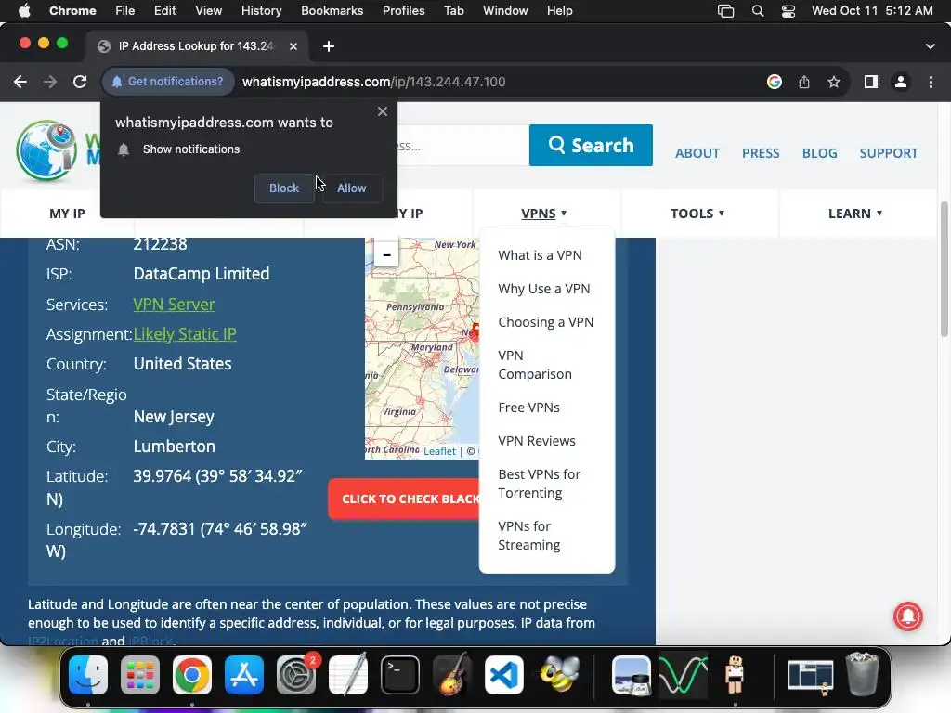The height and width of the screenshot is (713, 951).
Task: Open the PRESS link
Action: pyautogui.click(x=761, y=153)
